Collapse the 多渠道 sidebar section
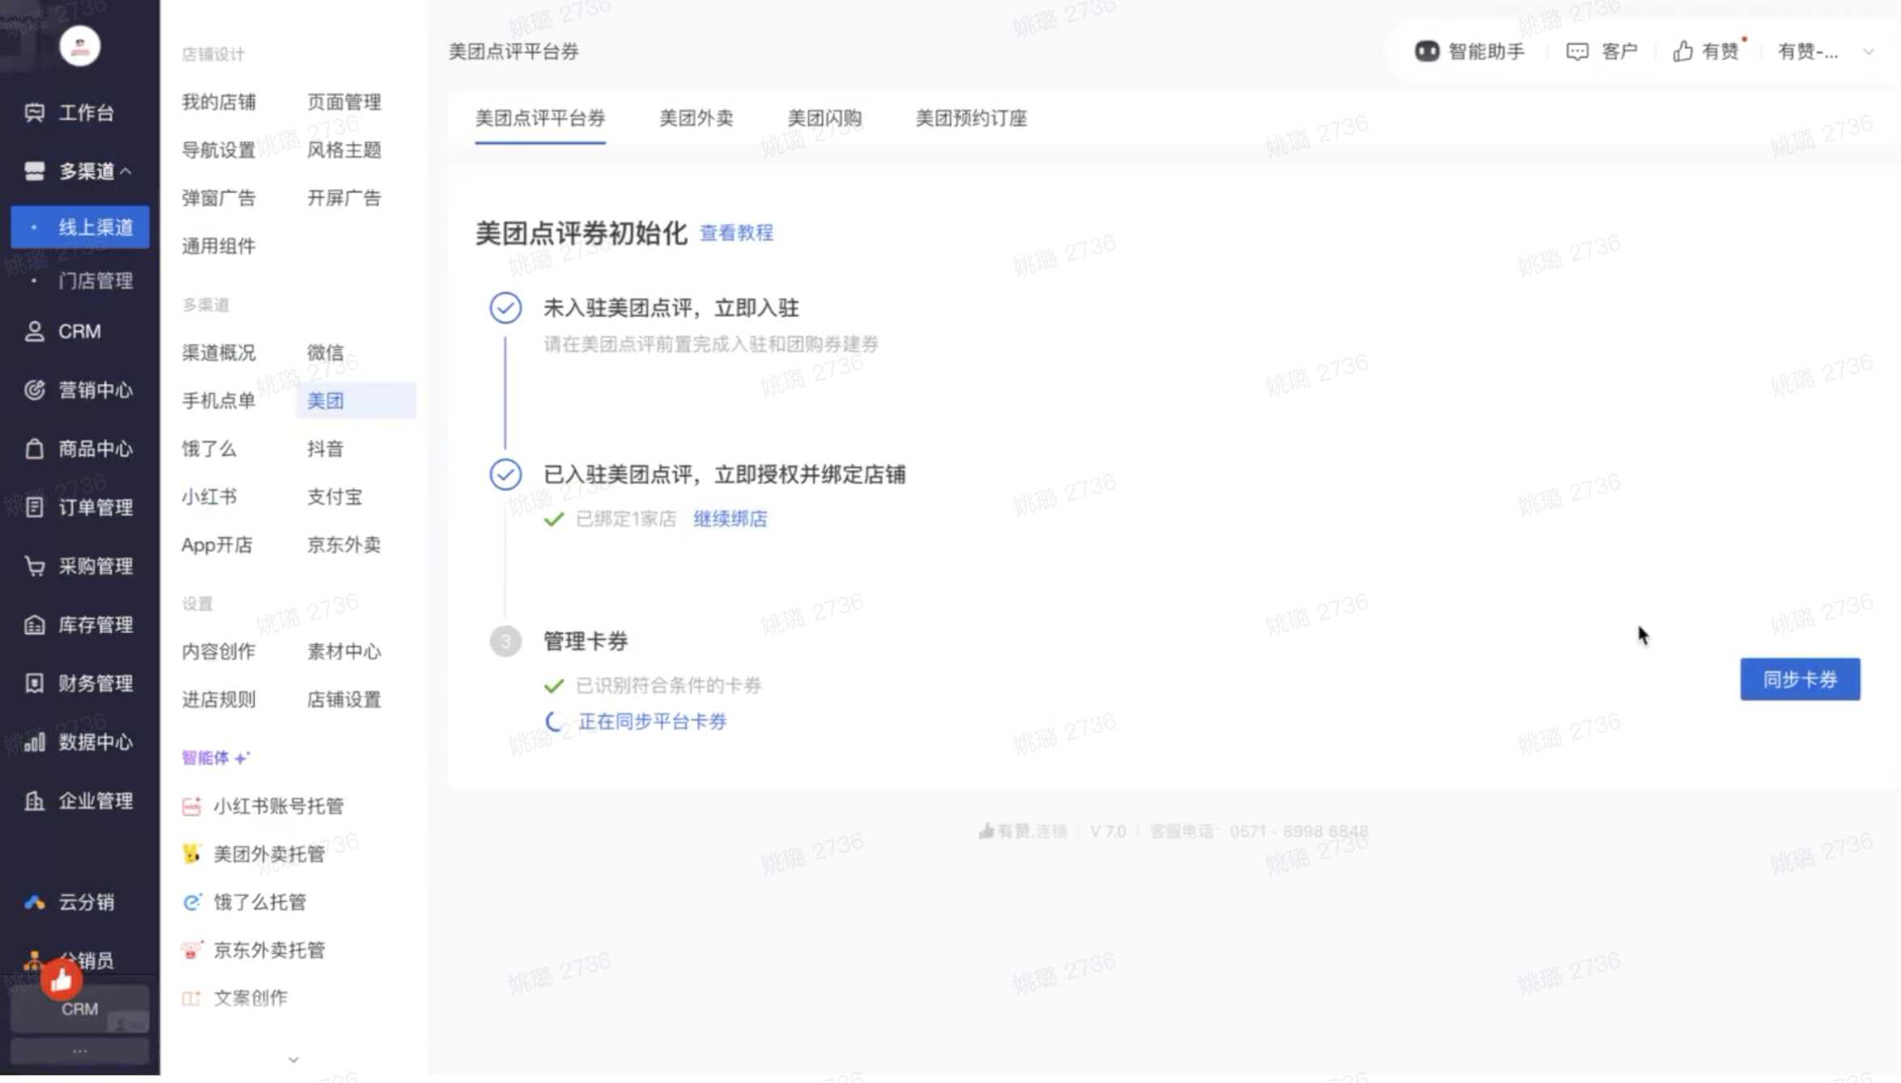The image size is (1901, 1083). [x=126, y=171]
